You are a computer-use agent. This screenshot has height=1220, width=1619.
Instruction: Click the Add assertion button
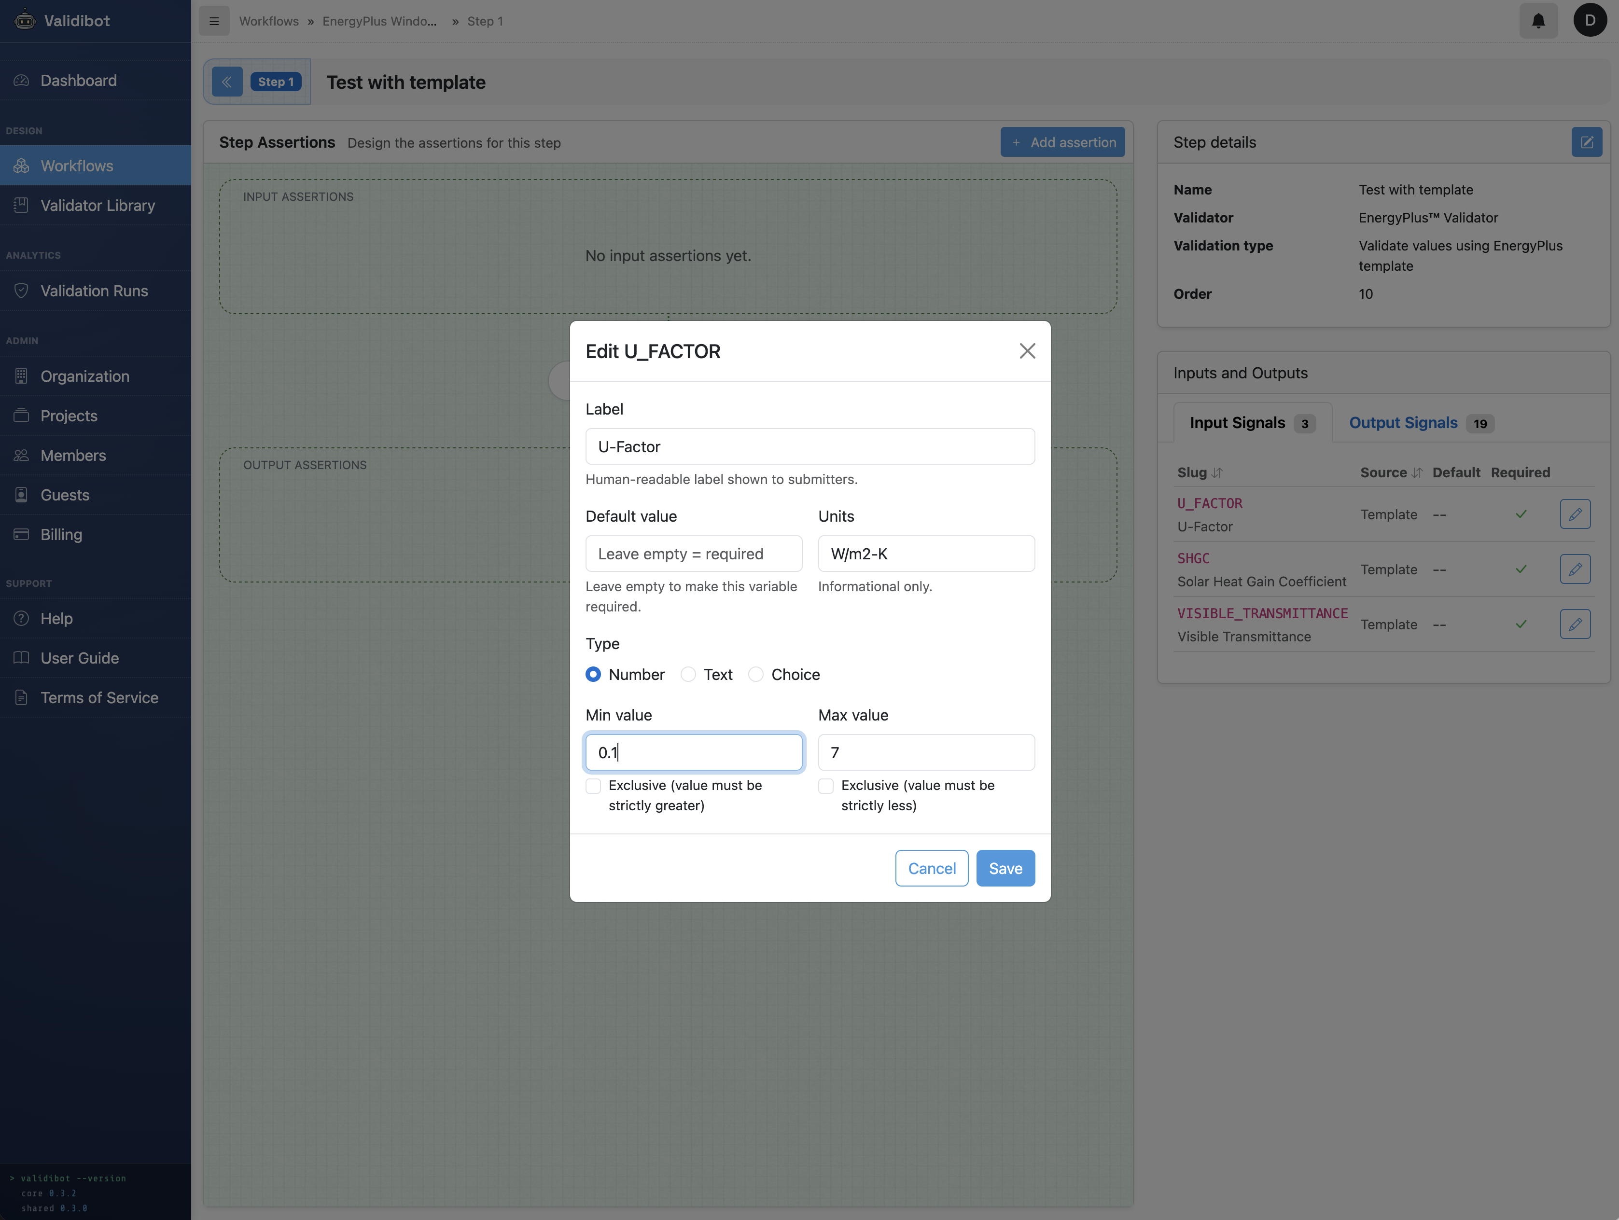(1063, 141)
